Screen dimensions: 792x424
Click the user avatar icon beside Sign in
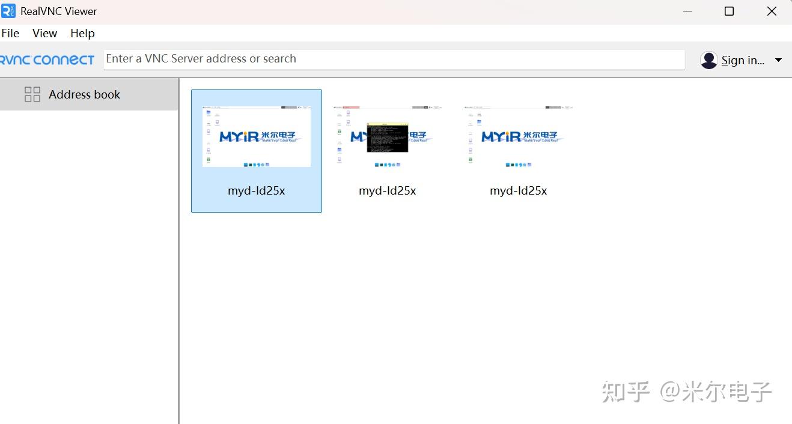point(708,60)
